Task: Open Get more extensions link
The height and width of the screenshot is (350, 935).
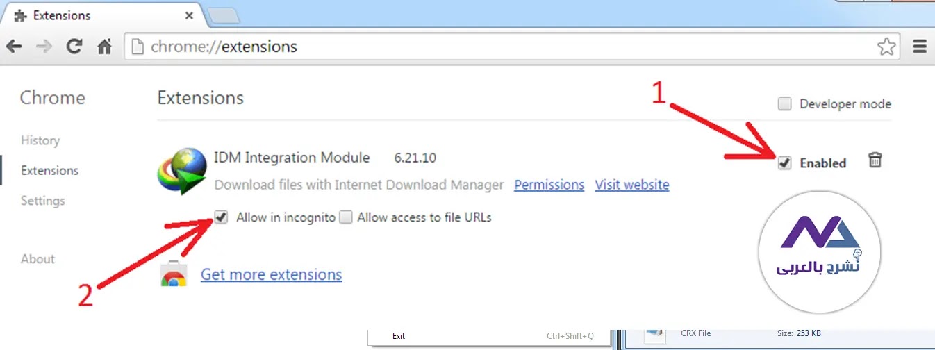Action: tap(271, 274)
